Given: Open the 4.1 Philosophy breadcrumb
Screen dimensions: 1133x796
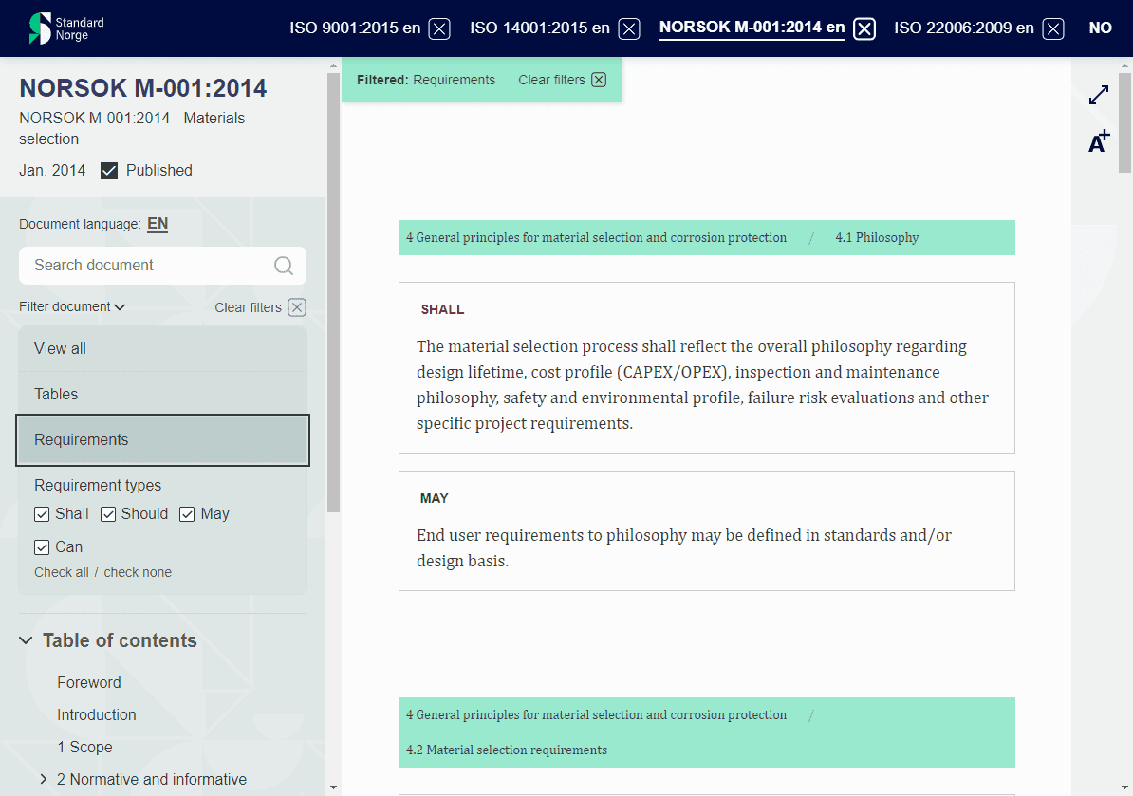Looking at the screenshot, I should [x=877, y=237].
